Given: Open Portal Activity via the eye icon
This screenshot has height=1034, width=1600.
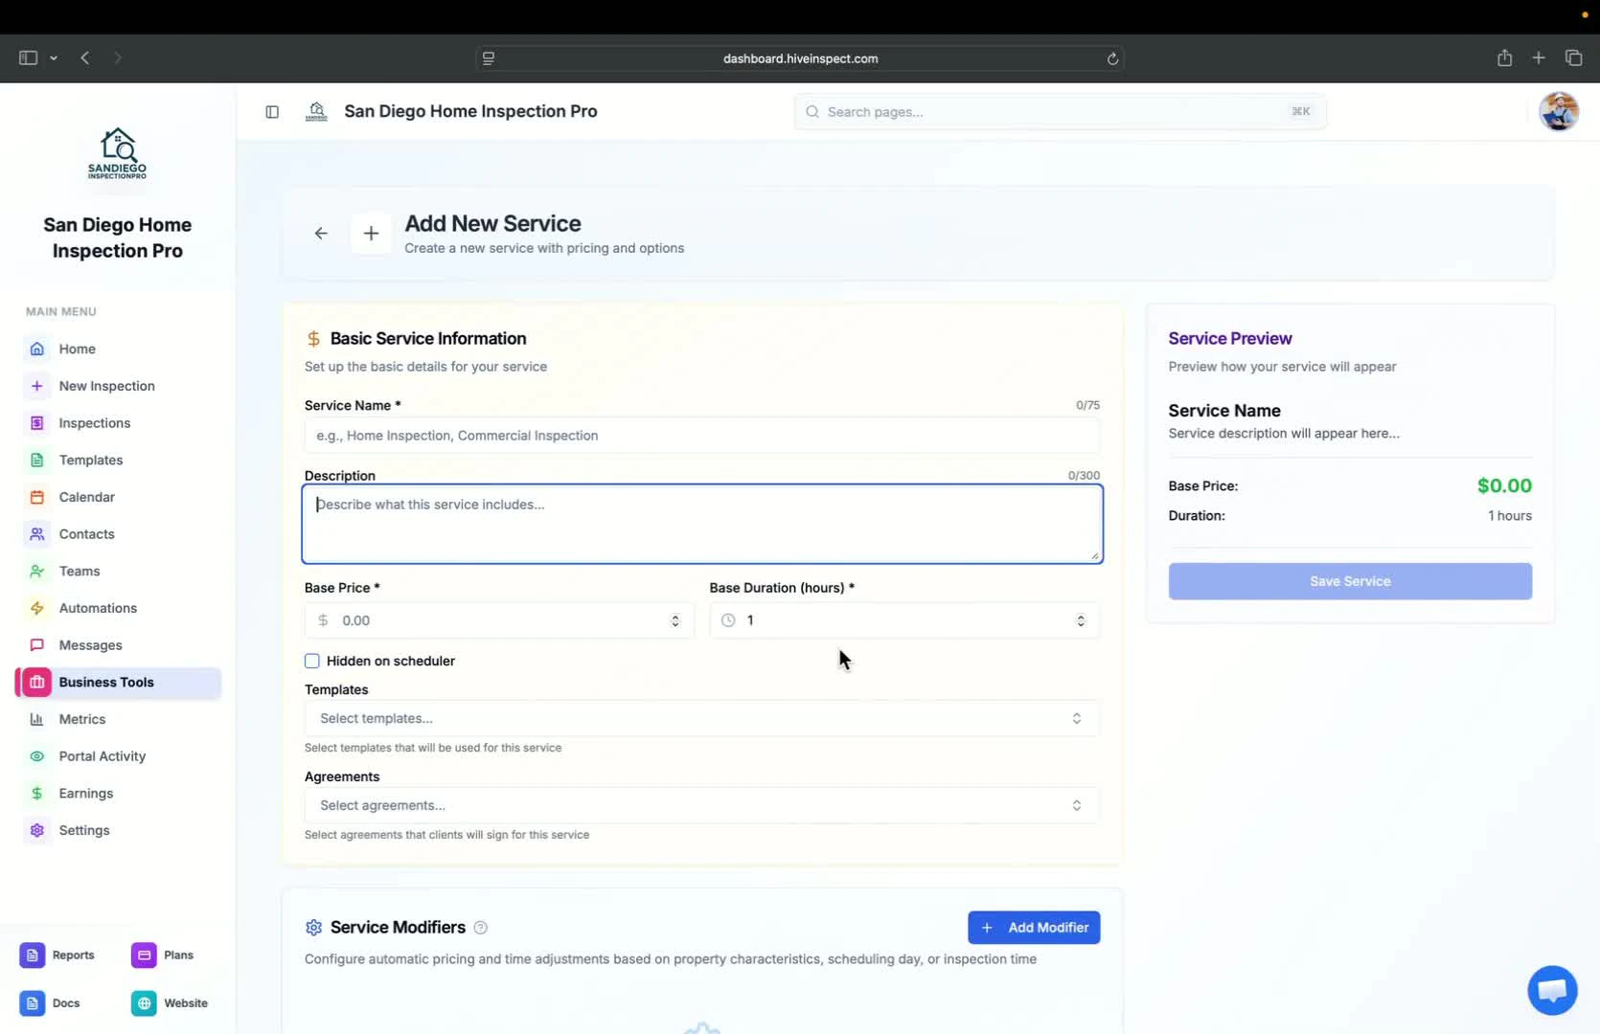Looking at the screenshot, I should pyautogui.click(x=36, y=756).
